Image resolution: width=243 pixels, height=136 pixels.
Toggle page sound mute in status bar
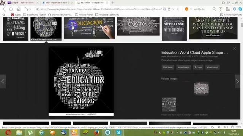226,127
